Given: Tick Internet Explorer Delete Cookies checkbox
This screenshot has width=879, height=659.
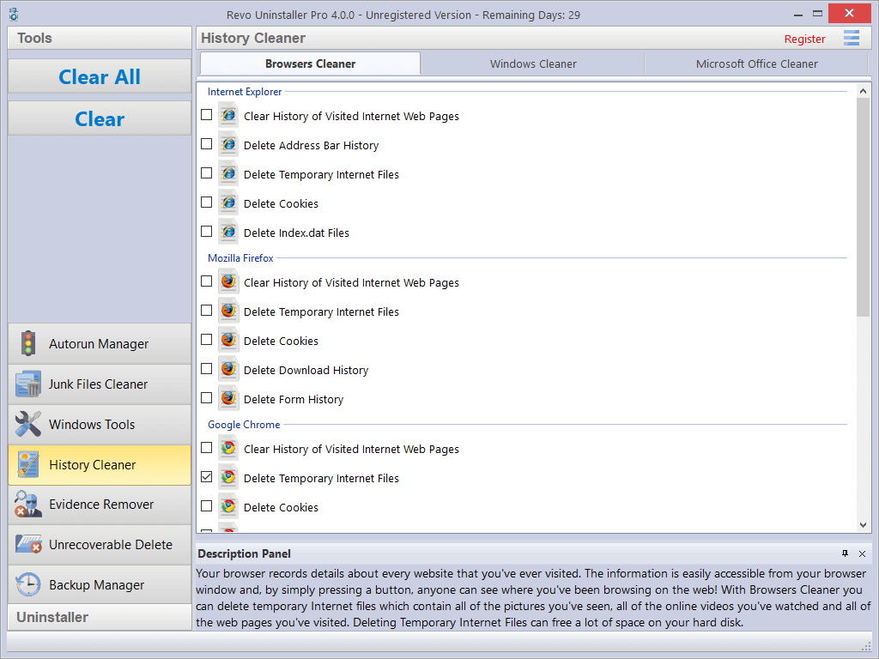Looking at the screenshot, I should pos(206,203).
